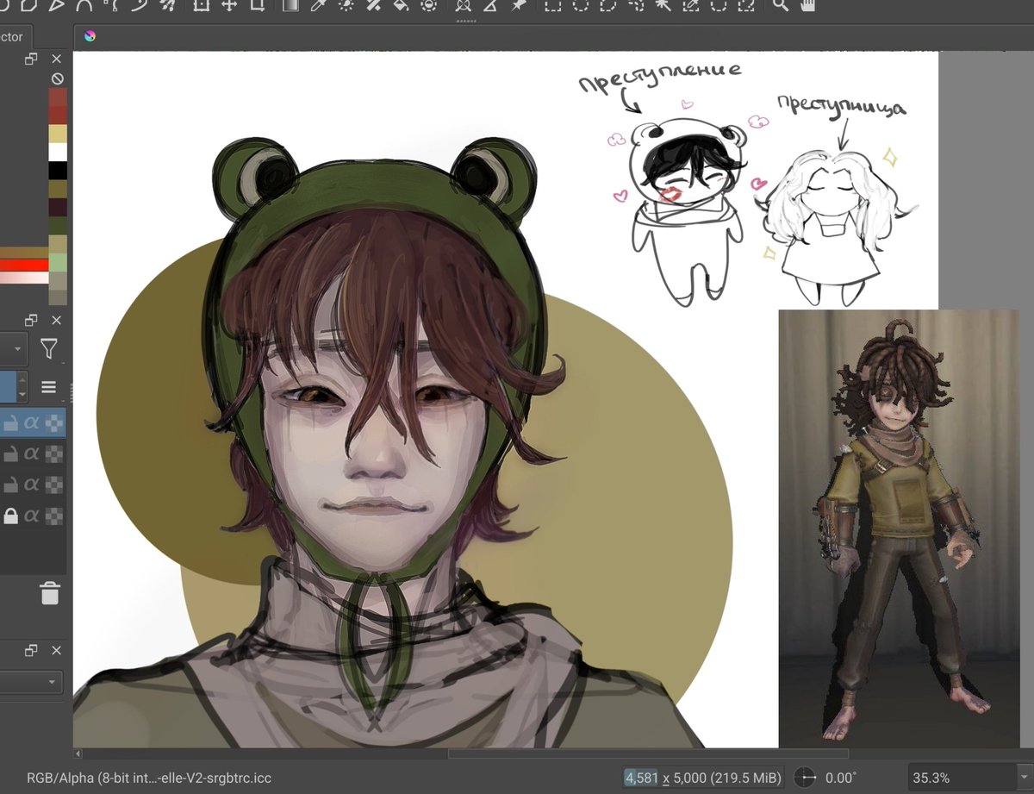Switch to the document tab with Krita icon
1034x794 pixels.
pyautogui.click(x=89, y=36)
